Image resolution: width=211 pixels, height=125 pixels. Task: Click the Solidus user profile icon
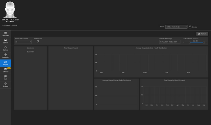pos(190,27)
